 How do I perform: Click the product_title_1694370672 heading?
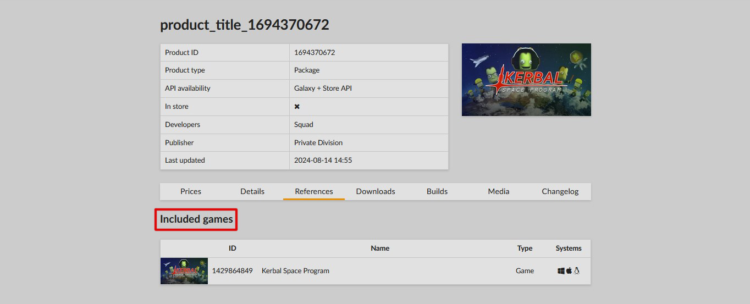(x=245, y=25)
